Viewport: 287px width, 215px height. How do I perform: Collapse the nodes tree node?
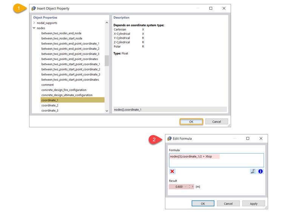click(34, 28)
